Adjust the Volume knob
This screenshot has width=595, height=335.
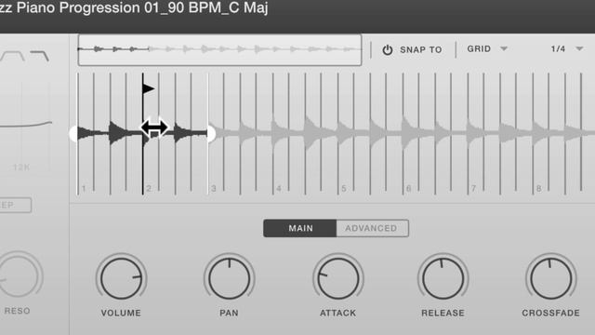click(x=121, y=278)
